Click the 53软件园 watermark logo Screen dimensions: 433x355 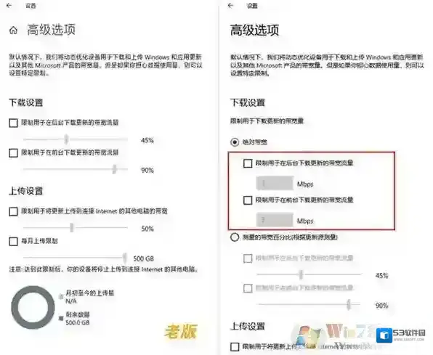[400, 335]
